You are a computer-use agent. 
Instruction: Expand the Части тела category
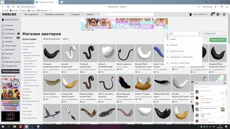39,115
